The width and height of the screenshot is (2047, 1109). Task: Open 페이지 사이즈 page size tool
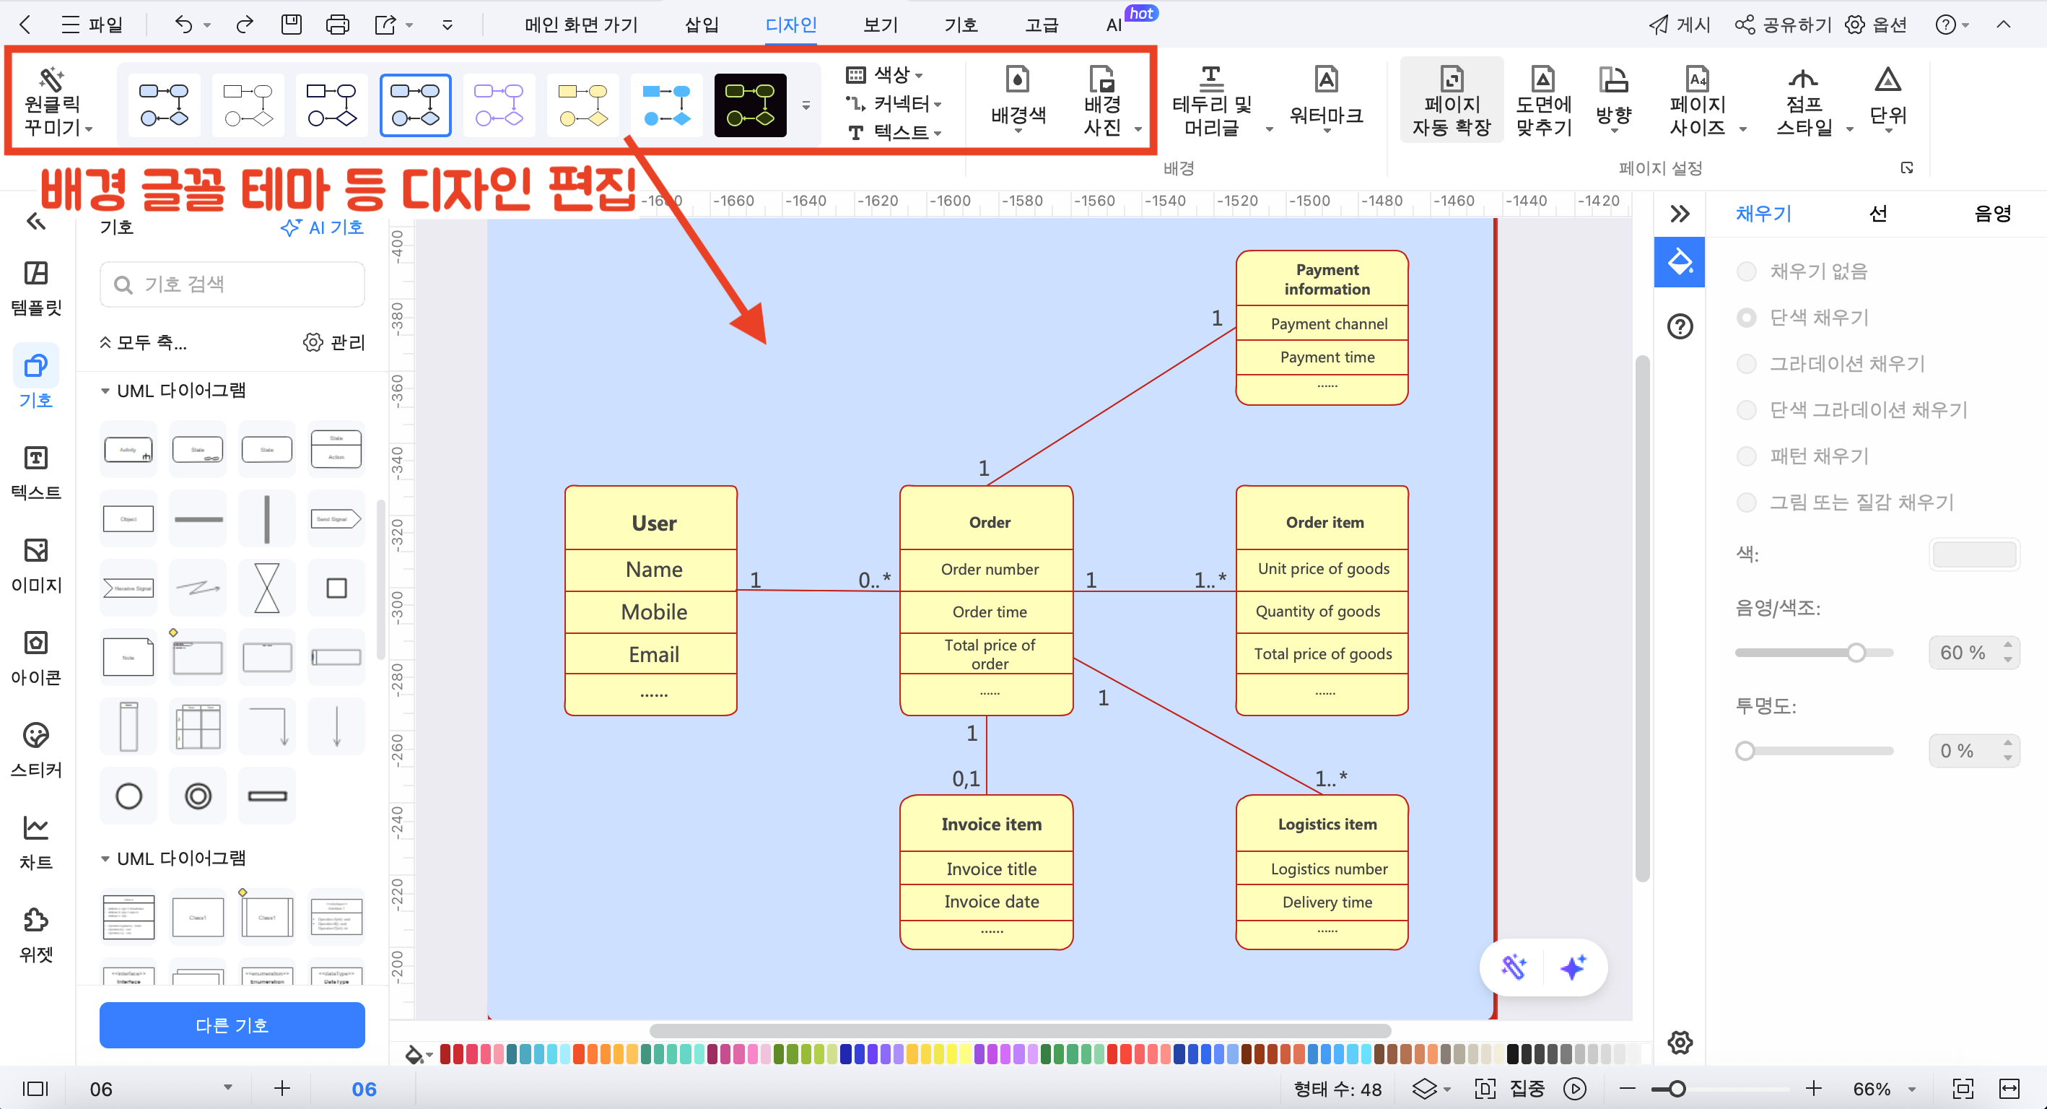1698,102
